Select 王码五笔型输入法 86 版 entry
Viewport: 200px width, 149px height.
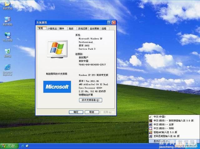174,136
